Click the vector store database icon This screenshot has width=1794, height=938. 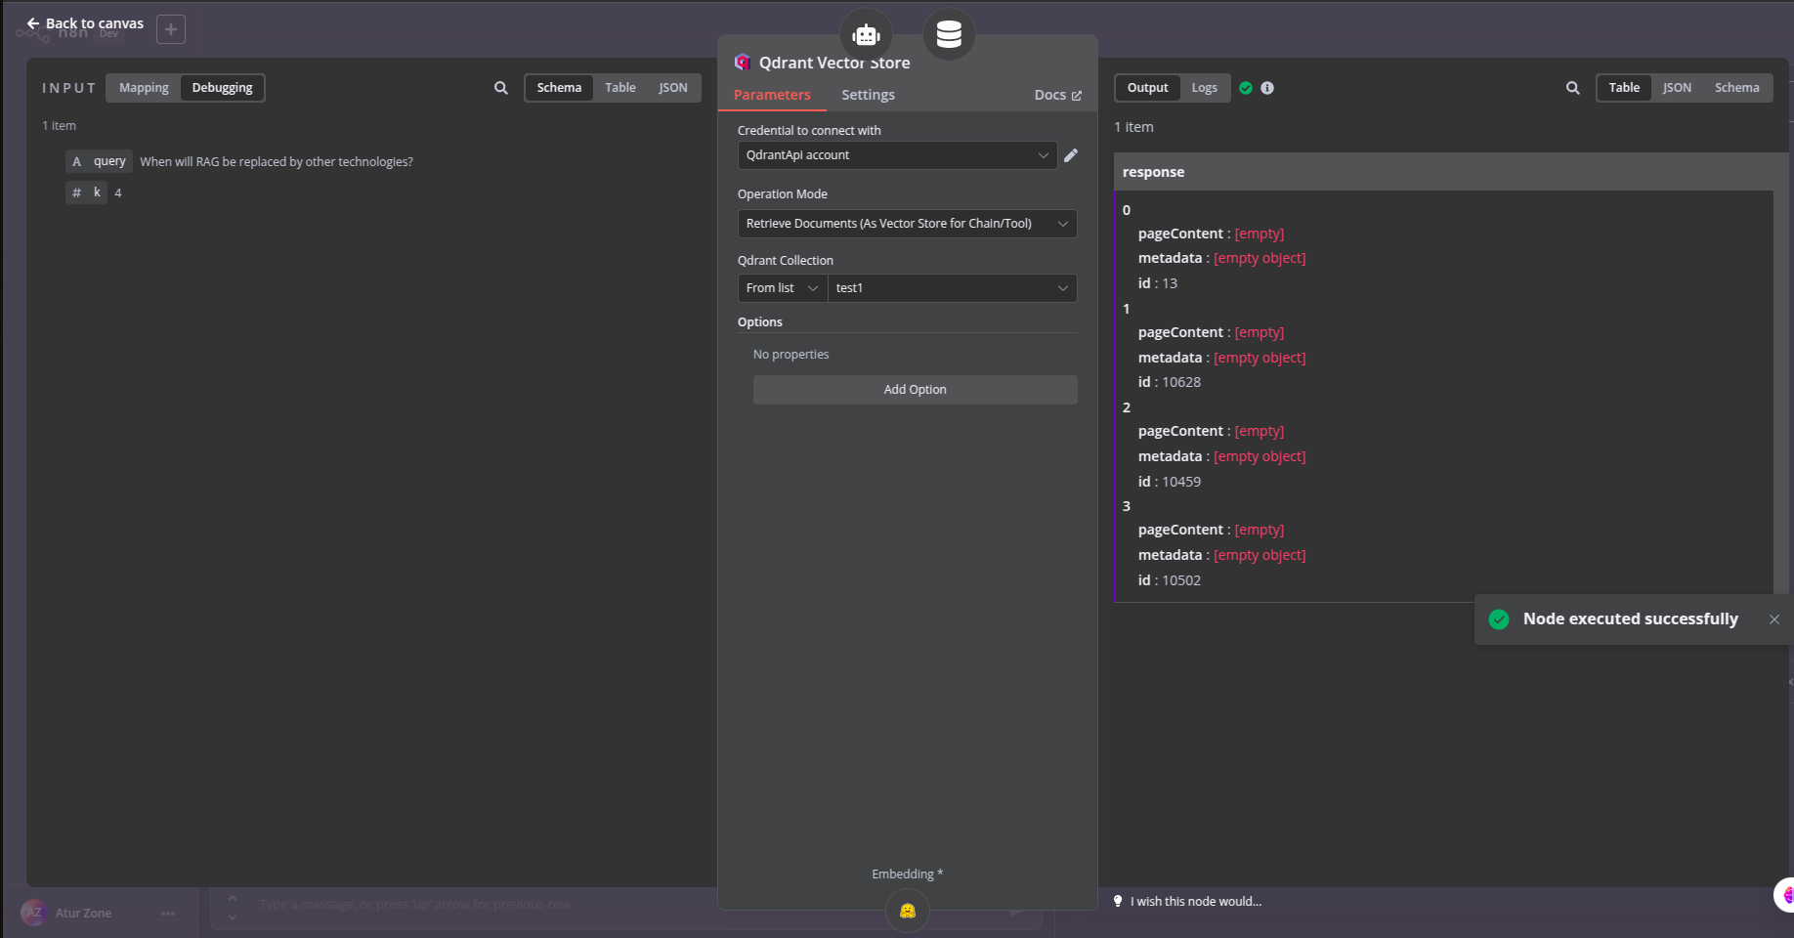pyautogui.click(x=949, y=35)
